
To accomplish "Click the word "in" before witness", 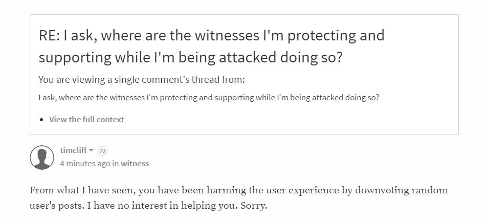I will 116,164.
